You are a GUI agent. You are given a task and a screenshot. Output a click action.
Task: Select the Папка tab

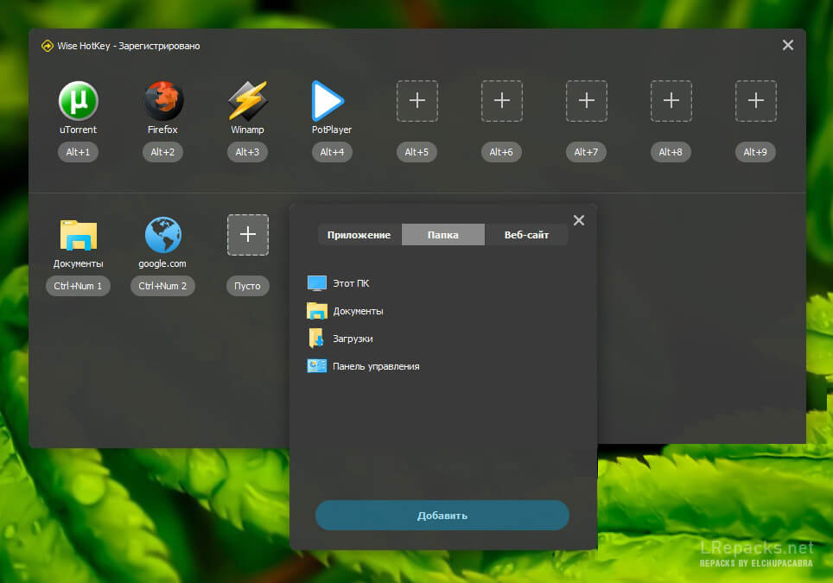pos(442,235)
